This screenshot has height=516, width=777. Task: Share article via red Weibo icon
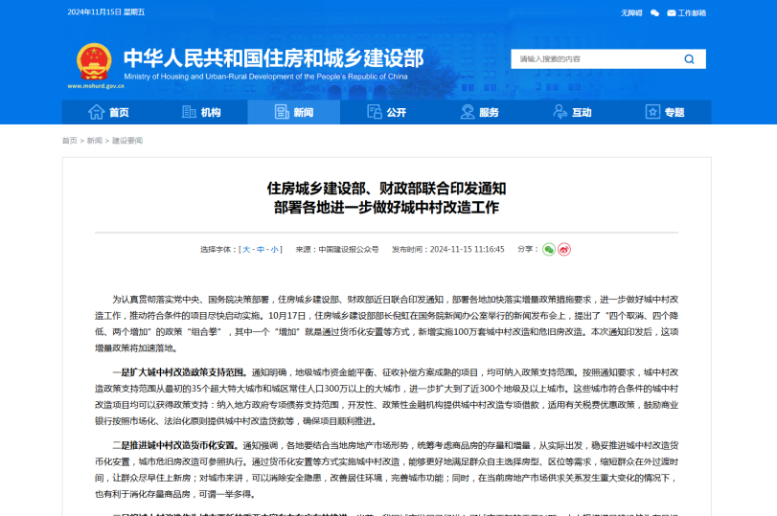(x=564, y=249)
